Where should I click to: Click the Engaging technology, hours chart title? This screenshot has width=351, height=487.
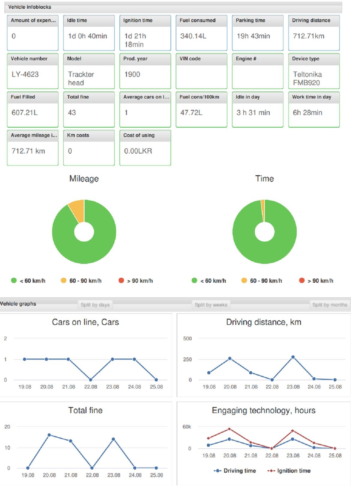[264, 411]
